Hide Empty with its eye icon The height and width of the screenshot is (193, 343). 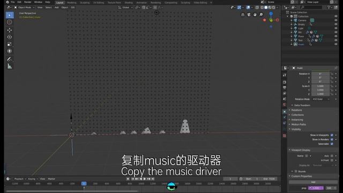tap(336, 24)
